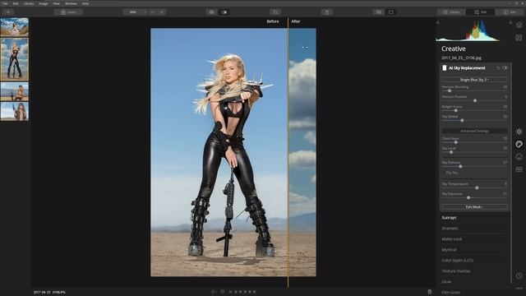Image resolution: width=526 pixels, height=296 pixels.
Task: Enable the Flip Sky checkbox
Action: 444,173
